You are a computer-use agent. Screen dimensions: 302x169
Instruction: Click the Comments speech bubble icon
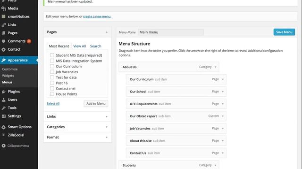pyautogui.click(x=3, y=41)
